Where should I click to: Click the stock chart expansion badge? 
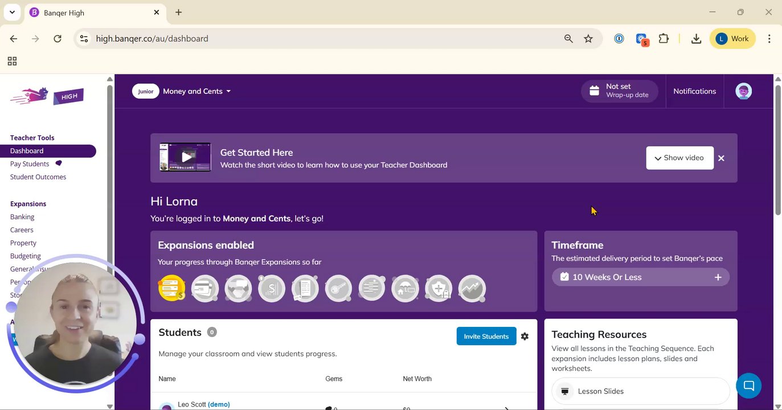click(x=472, y=288)
